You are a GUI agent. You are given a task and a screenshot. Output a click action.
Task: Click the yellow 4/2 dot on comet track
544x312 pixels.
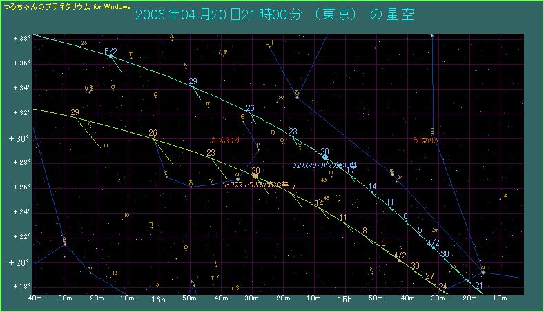click(x=399, y=261)
